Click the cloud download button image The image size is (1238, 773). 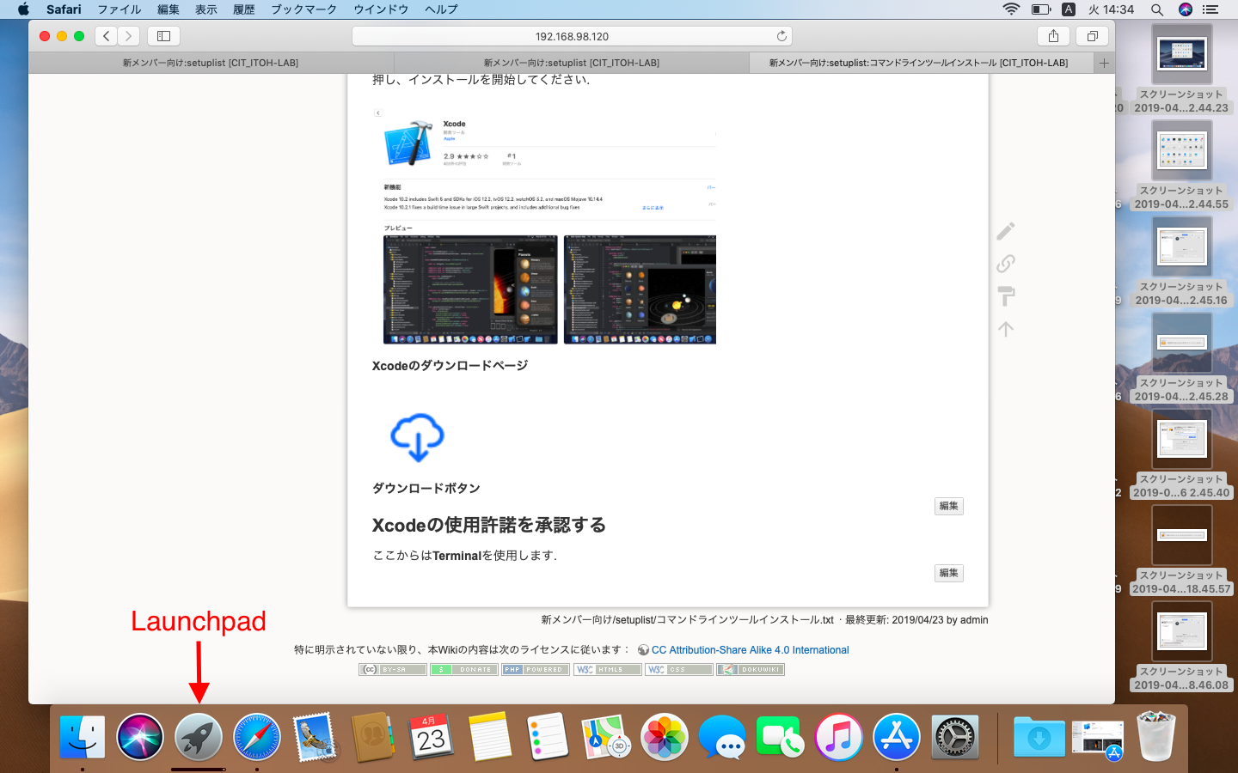[418, 436]
